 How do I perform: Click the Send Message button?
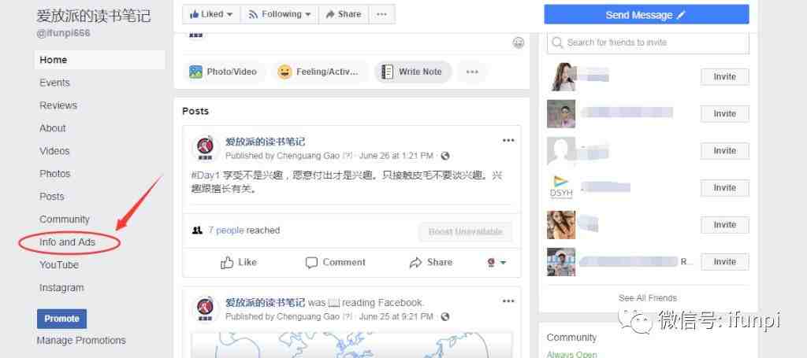pyautogui.click(x=646, y=14)
